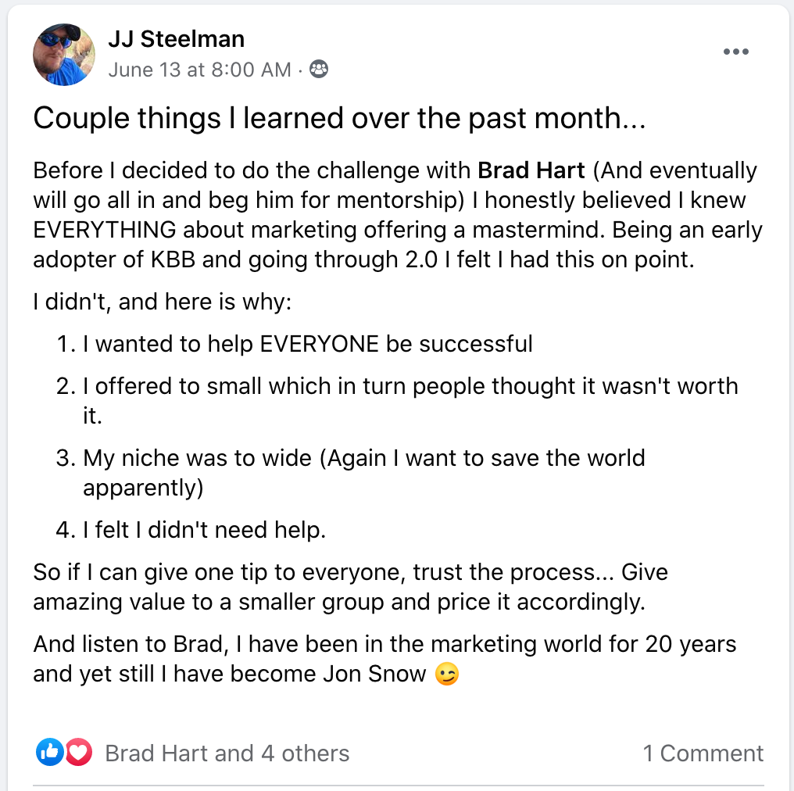794x791 pixels.
Task: Click the blue thumbs-up Like reaction icon
Action: [50, 752]
